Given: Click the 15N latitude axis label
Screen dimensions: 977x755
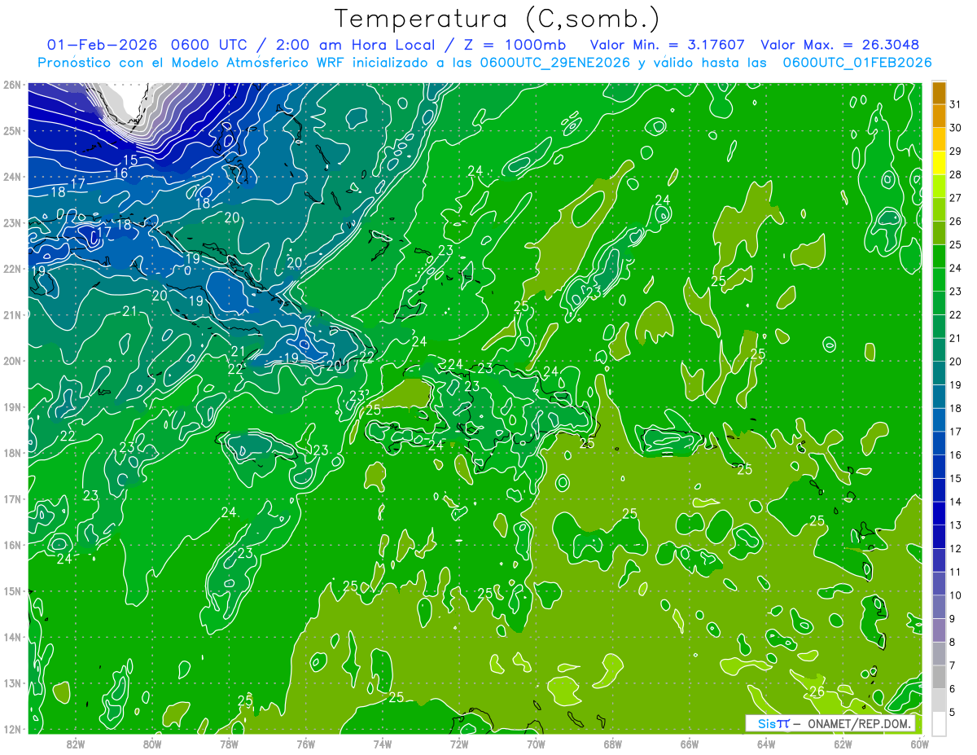Looking at the screenshot, I should [11, 591].
